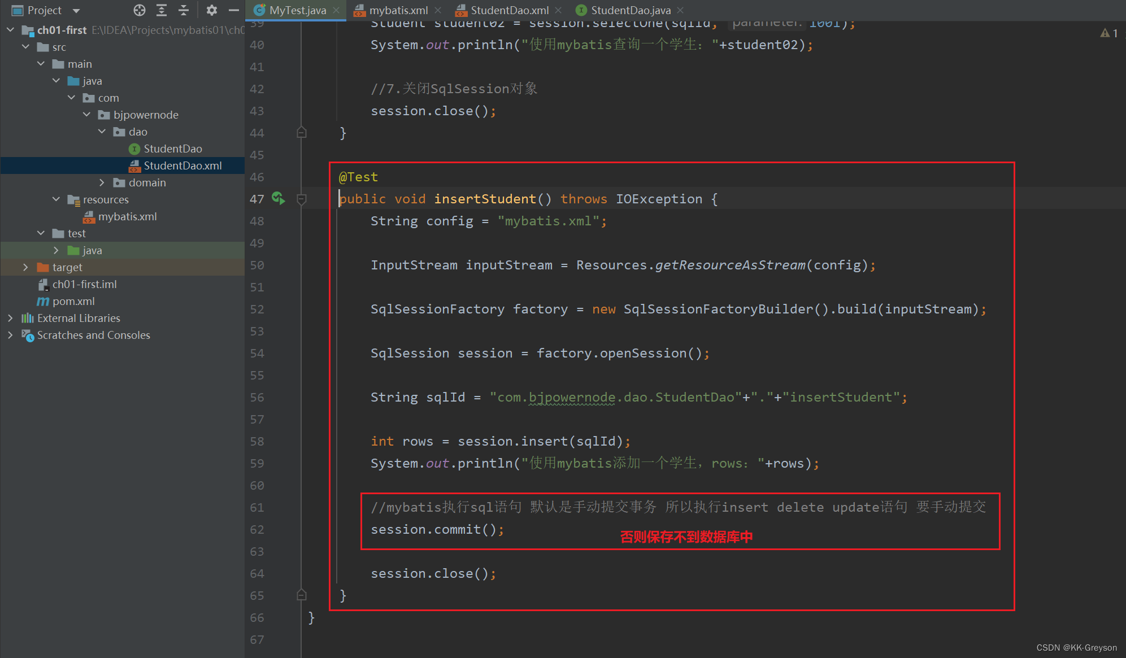Click the locate file (crosshair) icon

coord(140,10)
